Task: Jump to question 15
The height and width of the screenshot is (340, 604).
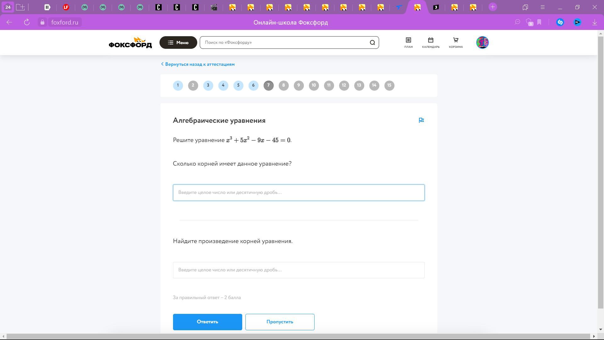Action: pyautogui.click(x=389, y=85)
